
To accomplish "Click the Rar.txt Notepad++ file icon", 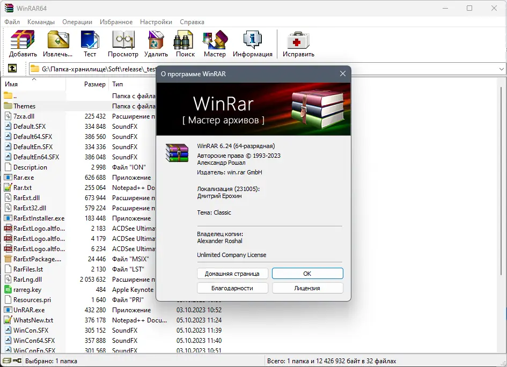I will (8, 187).
